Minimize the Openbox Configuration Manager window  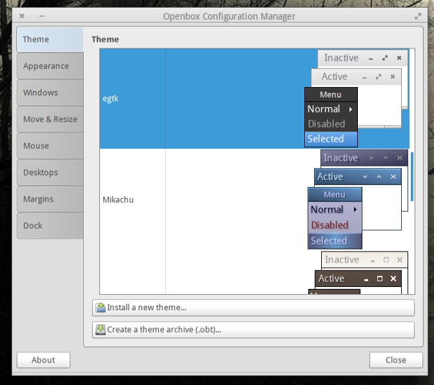coord(42,16)
